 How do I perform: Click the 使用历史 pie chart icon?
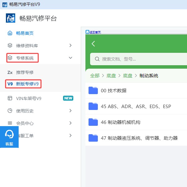10,111
